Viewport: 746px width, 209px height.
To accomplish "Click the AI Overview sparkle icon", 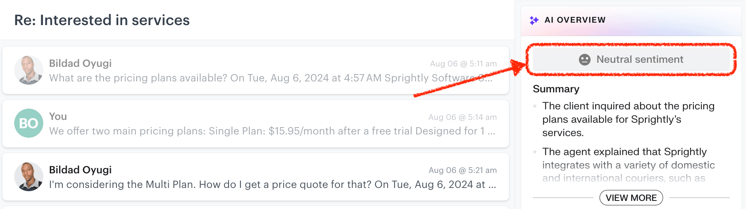I will coord(534,20).
